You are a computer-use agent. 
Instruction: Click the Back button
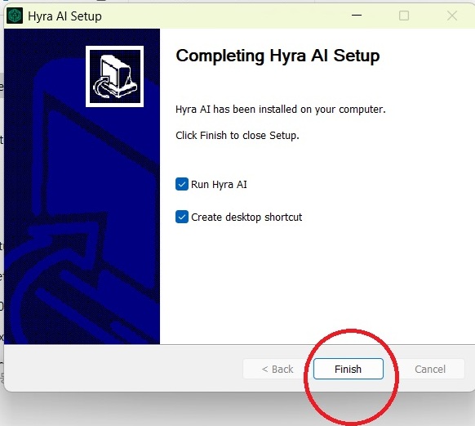click(277, 369)
